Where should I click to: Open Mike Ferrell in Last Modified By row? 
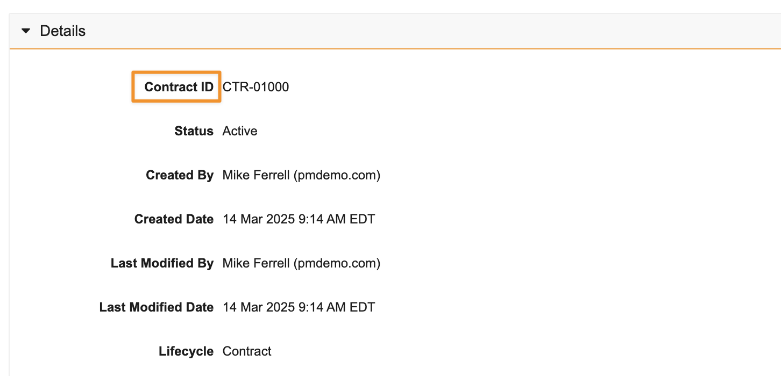tap(256, 263)
